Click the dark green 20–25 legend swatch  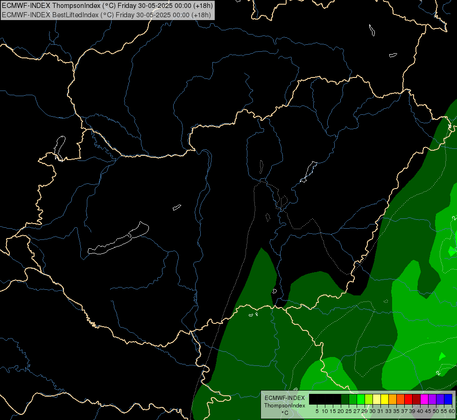(x=345, y=399)
